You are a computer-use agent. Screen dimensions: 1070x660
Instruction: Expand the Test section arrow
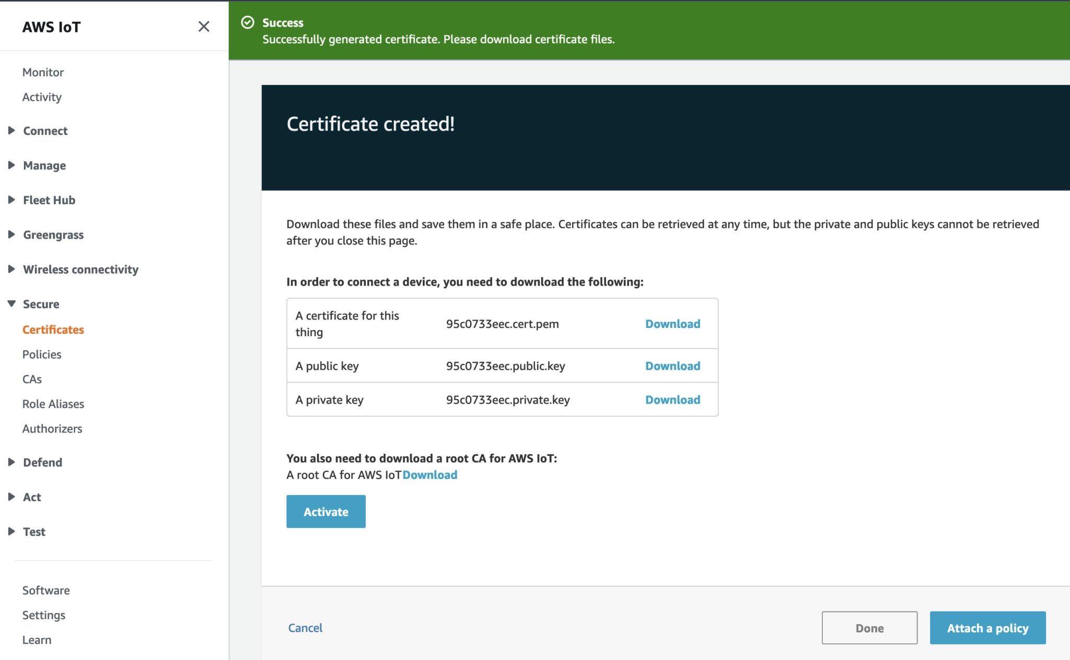11,532
